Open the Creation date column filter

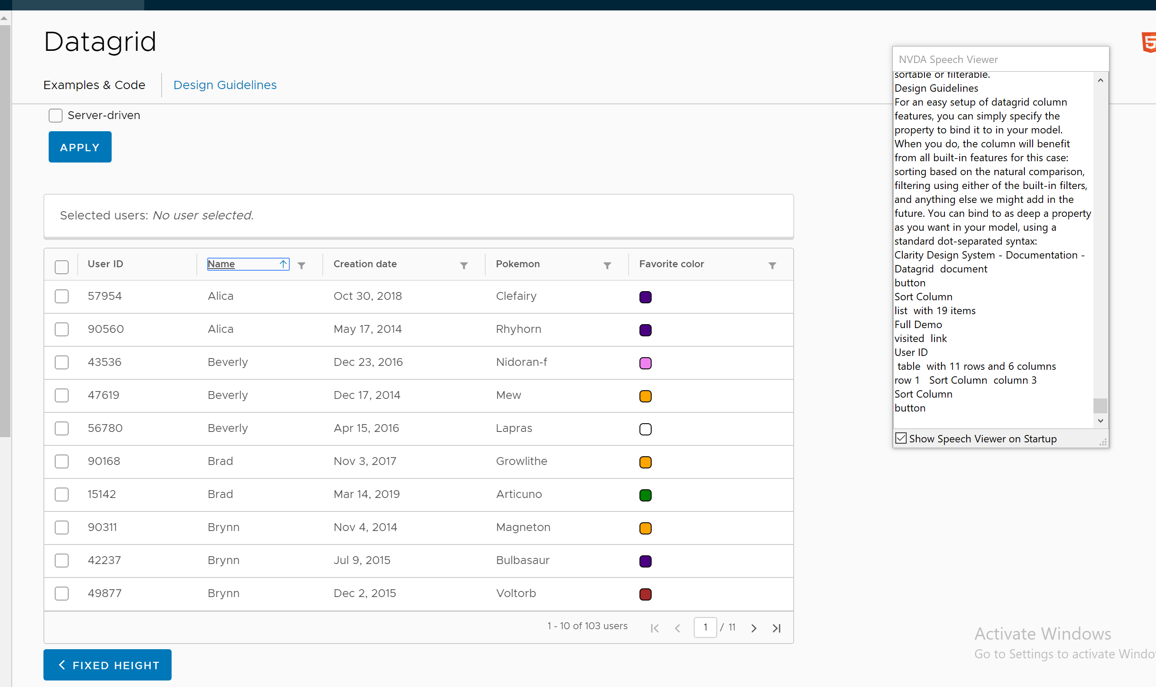tap(463, 265)
